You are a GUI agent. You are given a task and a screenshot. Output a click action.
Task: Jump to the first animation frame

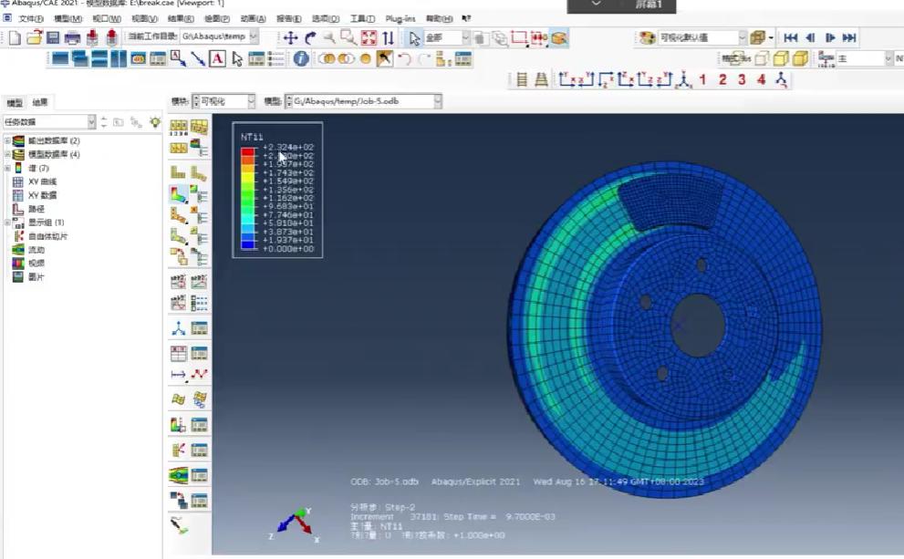pos(790,38)
